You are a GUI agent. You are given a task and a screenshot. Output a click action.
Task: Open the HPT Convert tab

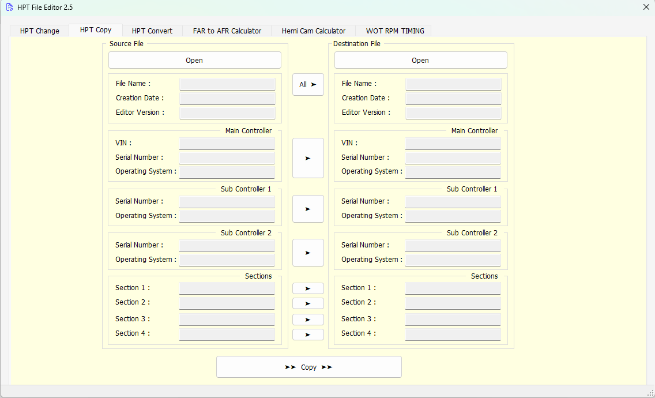pos(152,31)
